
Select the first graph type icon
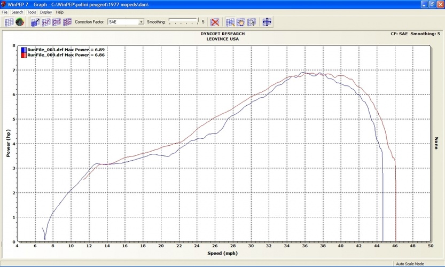(x=35, y=22)
